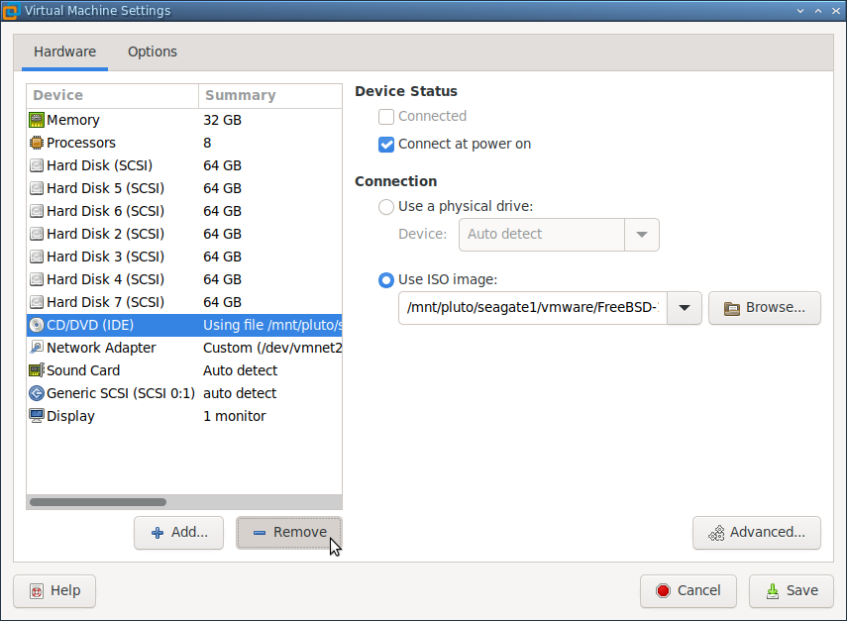Select the Memory device icon
The image size is (847, 621).
[x=37, y=120]
